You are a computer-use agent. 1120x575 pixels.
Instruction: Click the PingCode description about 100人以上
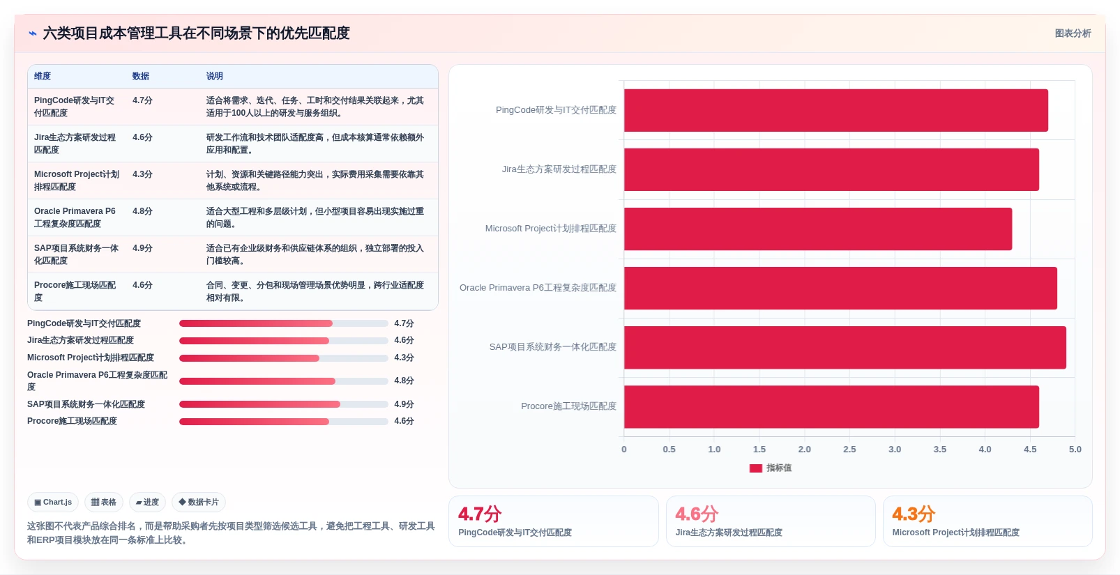click(x=315, y=107)
